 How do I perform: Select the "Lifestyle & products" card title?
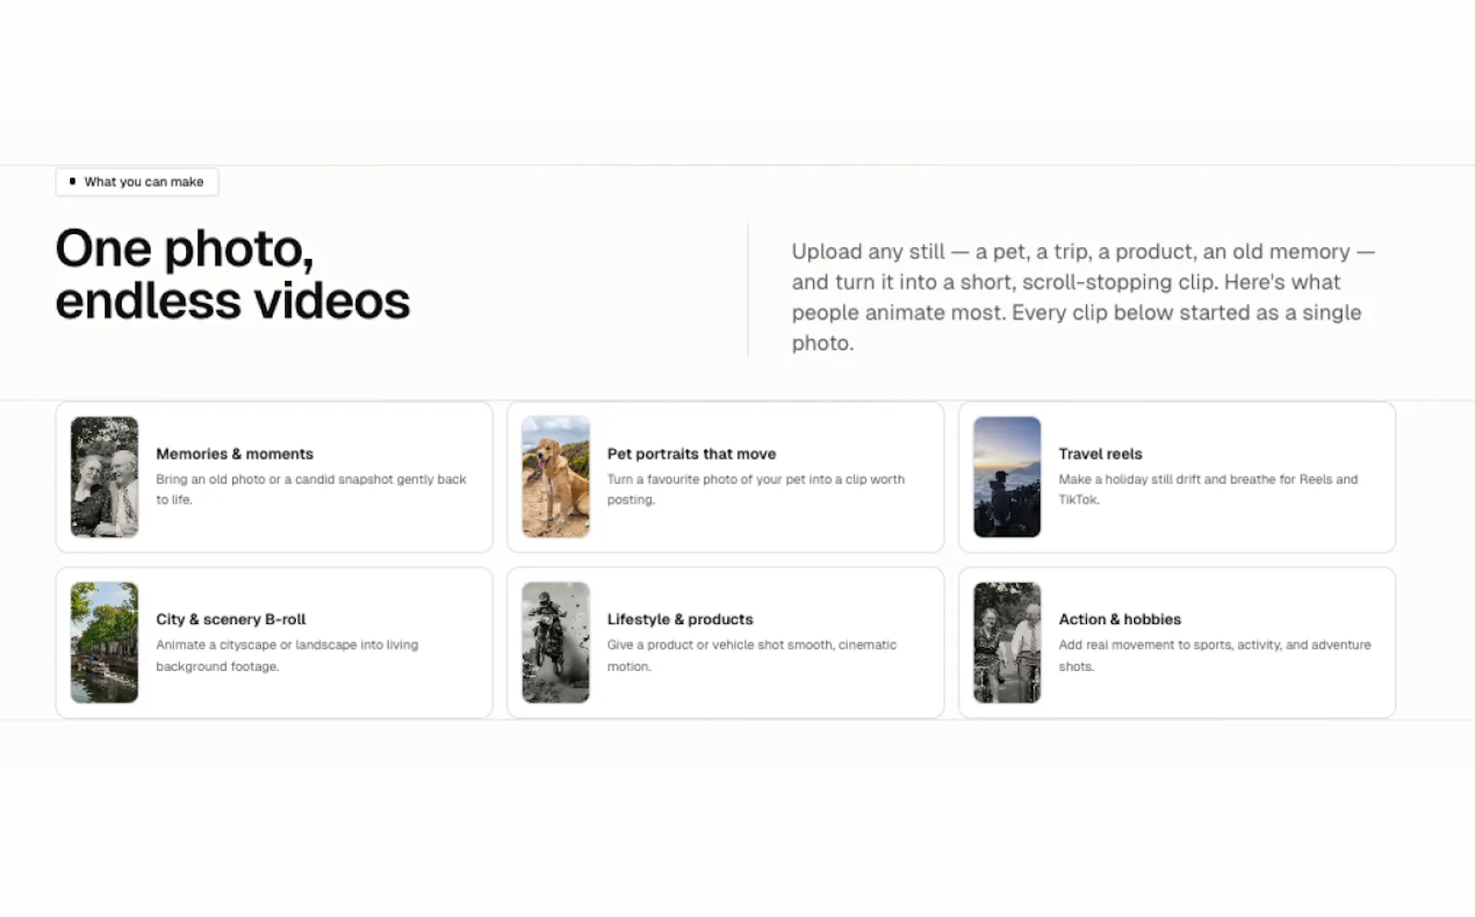coord(679,619)
